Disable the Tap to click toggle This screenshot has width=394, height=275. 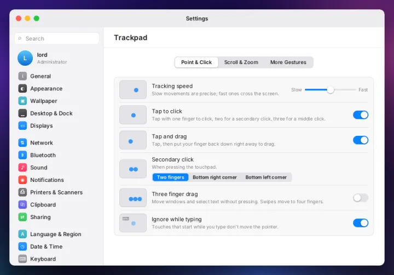click(361, 114)
